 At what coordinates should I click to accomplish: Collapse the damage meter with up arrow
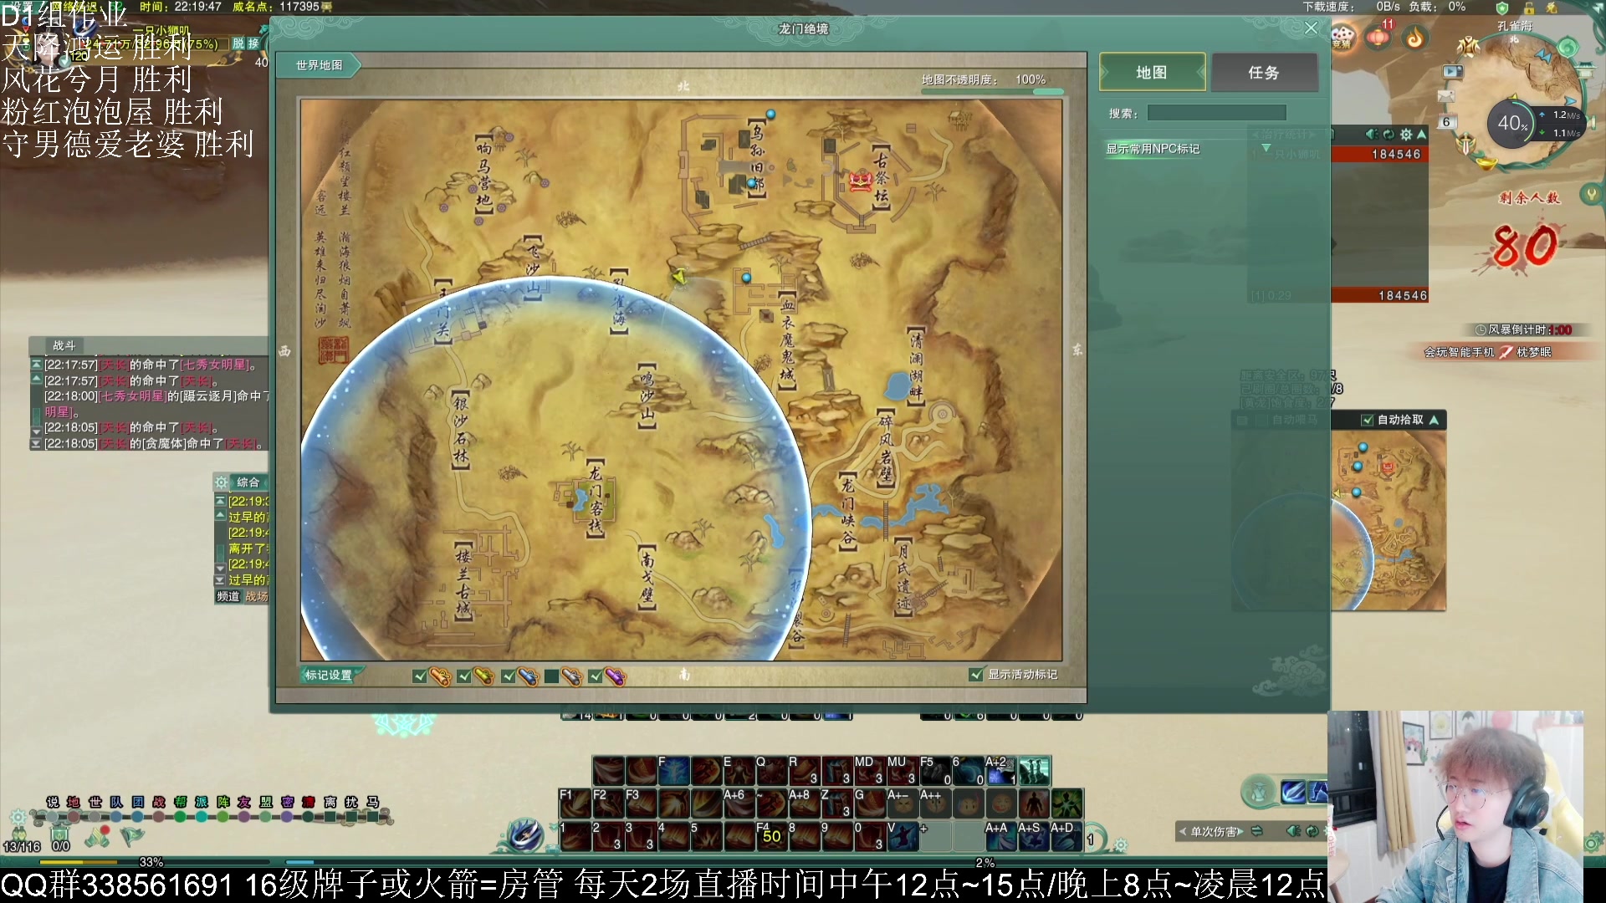(x=1422, y=135)
